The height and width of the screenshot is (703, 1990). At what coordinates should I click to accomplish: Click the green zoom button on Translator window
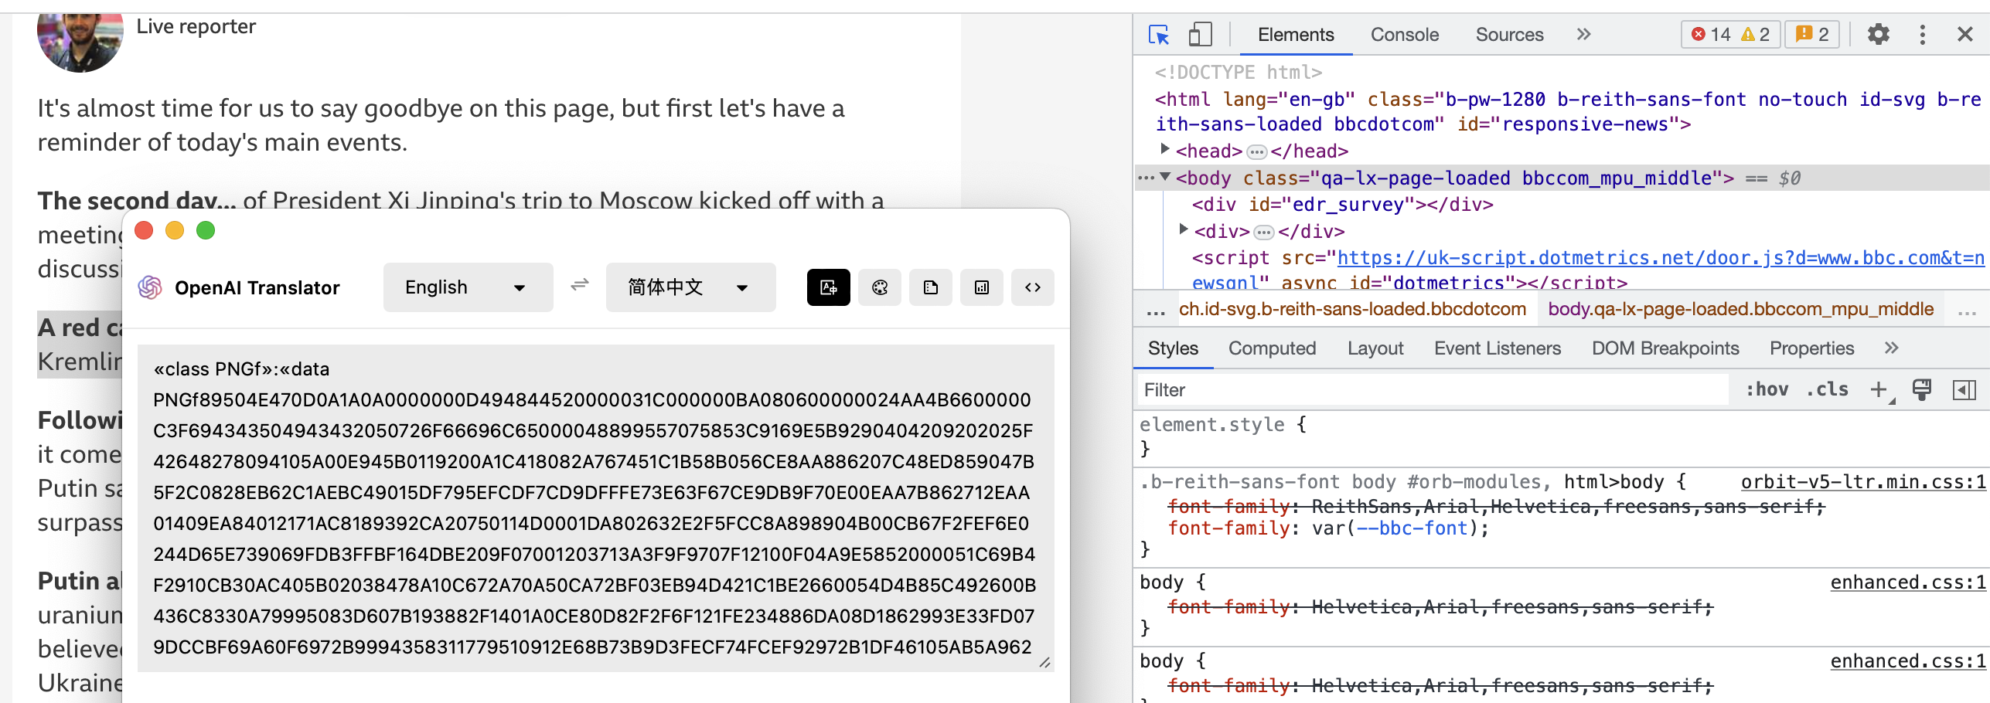click(205, 229)
